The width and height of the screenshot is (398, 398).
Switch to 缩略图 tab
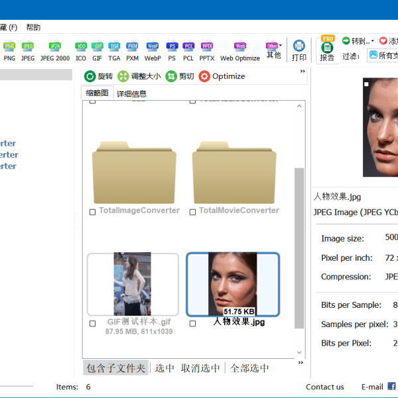point(98,93)
